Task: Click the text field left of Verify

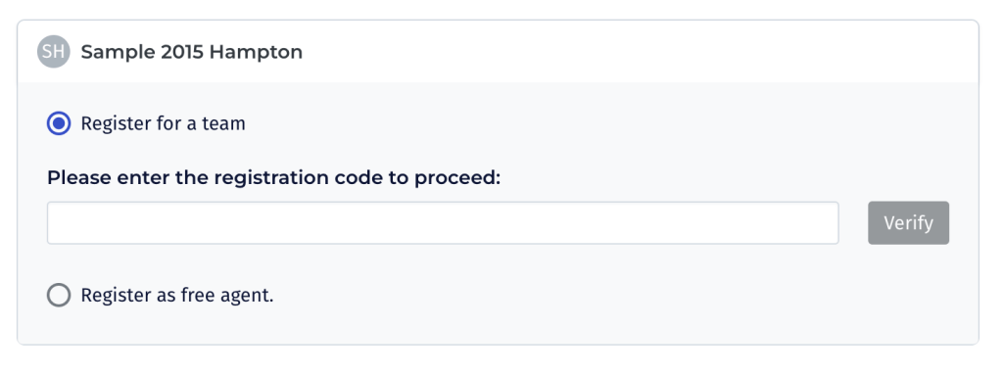Action: tap(443, 222)
